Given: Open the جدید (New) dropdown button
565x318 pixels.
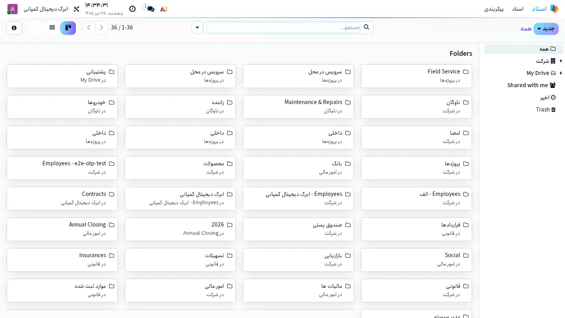Looking at the screenshot, I should [546, 29].
